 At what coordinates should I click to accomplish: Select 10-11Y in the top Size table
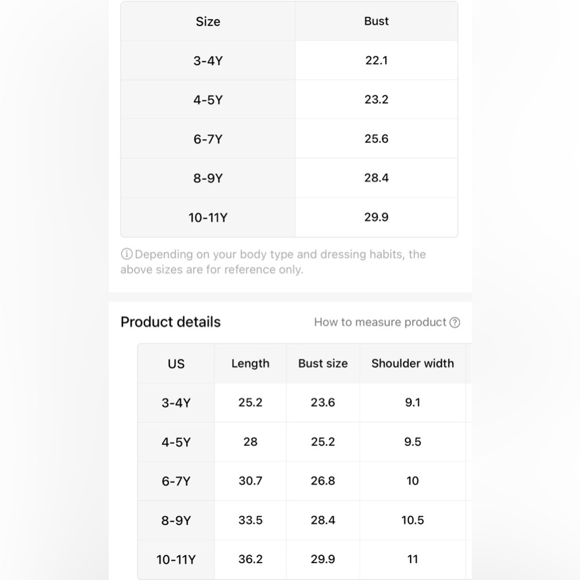pyautogui.click(x=208, y=217)
